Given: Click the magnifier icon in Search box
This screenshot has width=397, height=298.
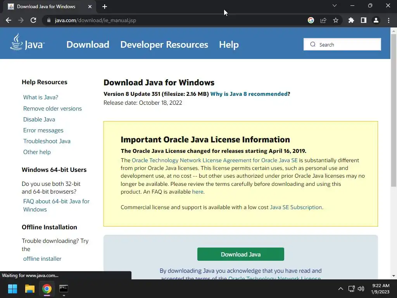Looking at the screenshot, I should [313, 44].
